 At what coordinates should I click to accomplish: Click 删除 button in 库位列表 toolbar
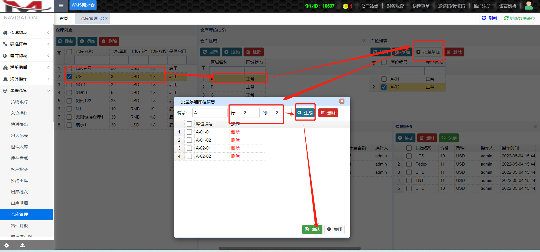454,52
